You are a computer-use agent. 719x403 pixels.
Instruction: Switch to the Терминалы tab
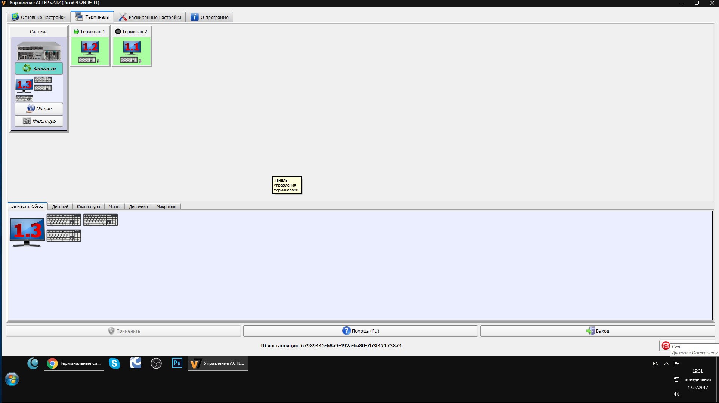(92, 17)
